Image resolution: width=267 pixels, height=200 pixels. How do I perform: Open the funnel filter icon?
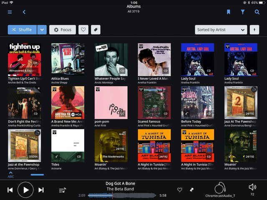tap(243, 12)
